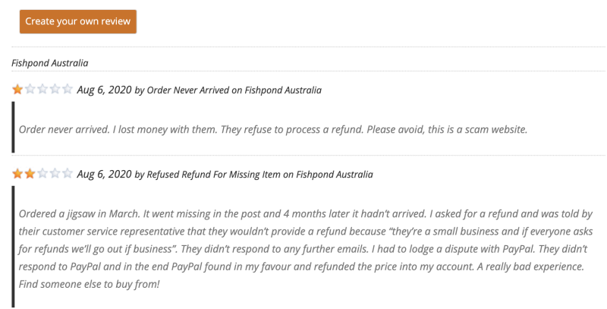Image resolution: width=607 pixels, height=309 pixels.
Task: Click the 'Find someone else to buy from!' line
Action: (90, 283)
